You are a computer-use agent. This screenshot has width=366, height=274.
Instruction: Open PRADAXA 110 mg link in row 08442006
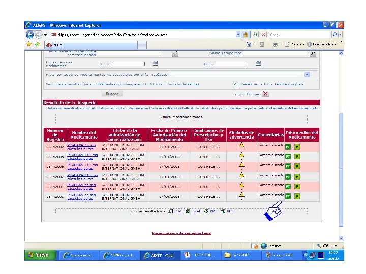82,166
